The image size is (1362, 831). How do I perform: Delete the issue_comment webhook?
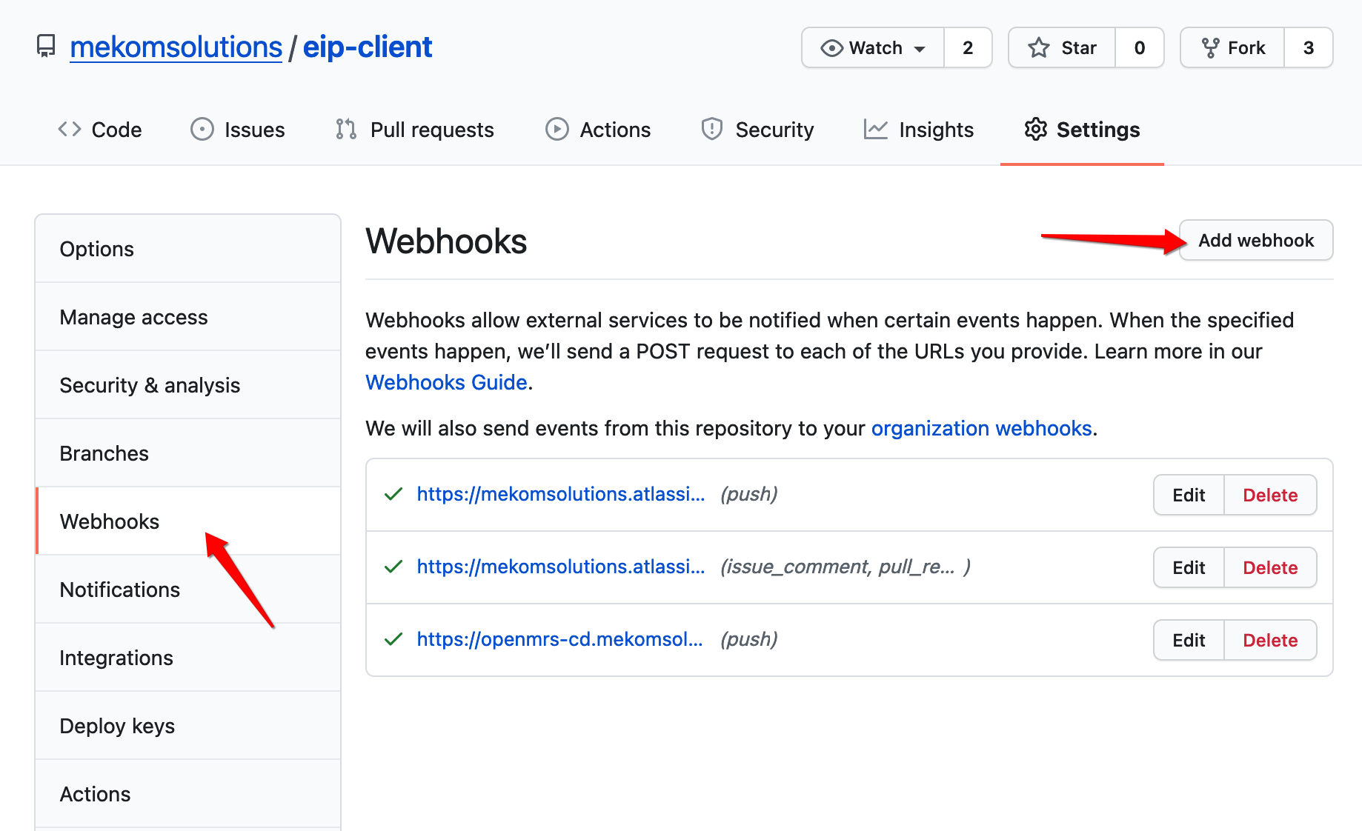pos(1270,567)
